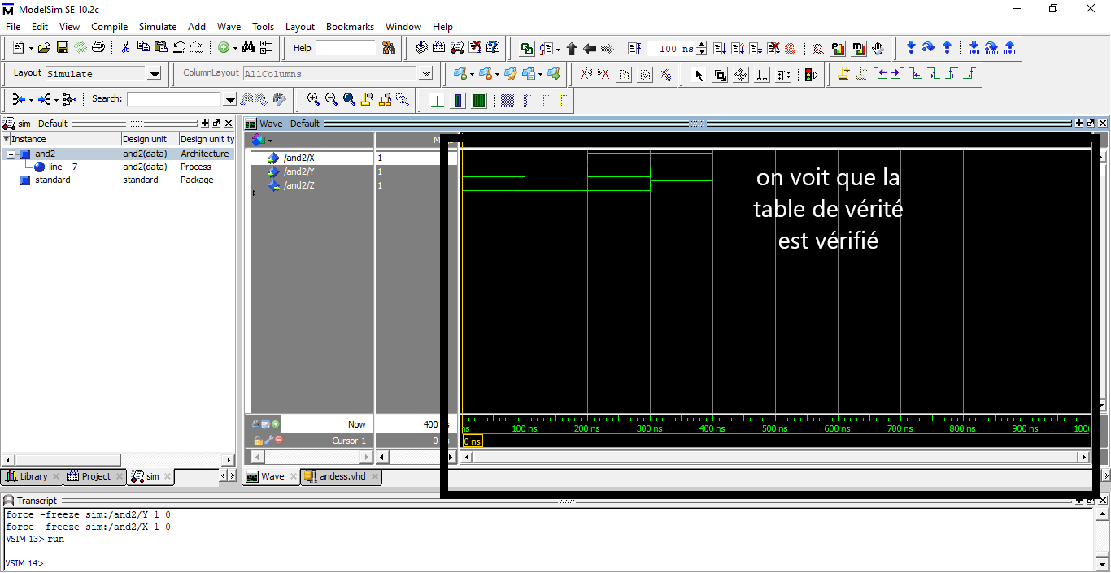
Task: Toggle Zoom mouse mode in wave toolbar
Action: [x=720, y=75]
